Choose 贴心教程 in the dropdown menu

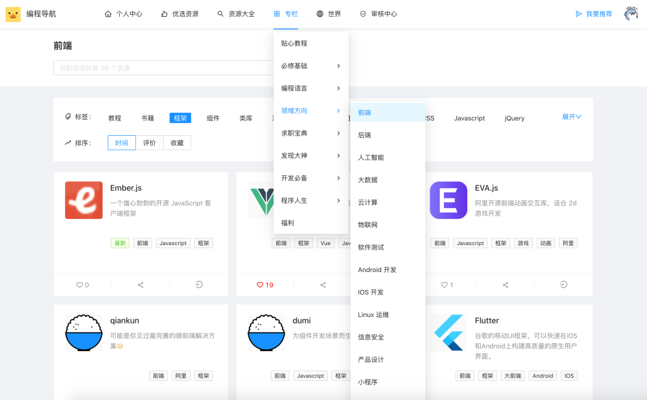[x=294, y=44]
